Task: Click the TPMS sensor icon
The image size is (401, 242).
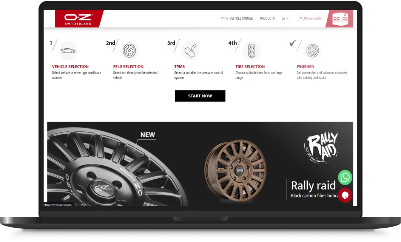Action: tap(191, 50)
